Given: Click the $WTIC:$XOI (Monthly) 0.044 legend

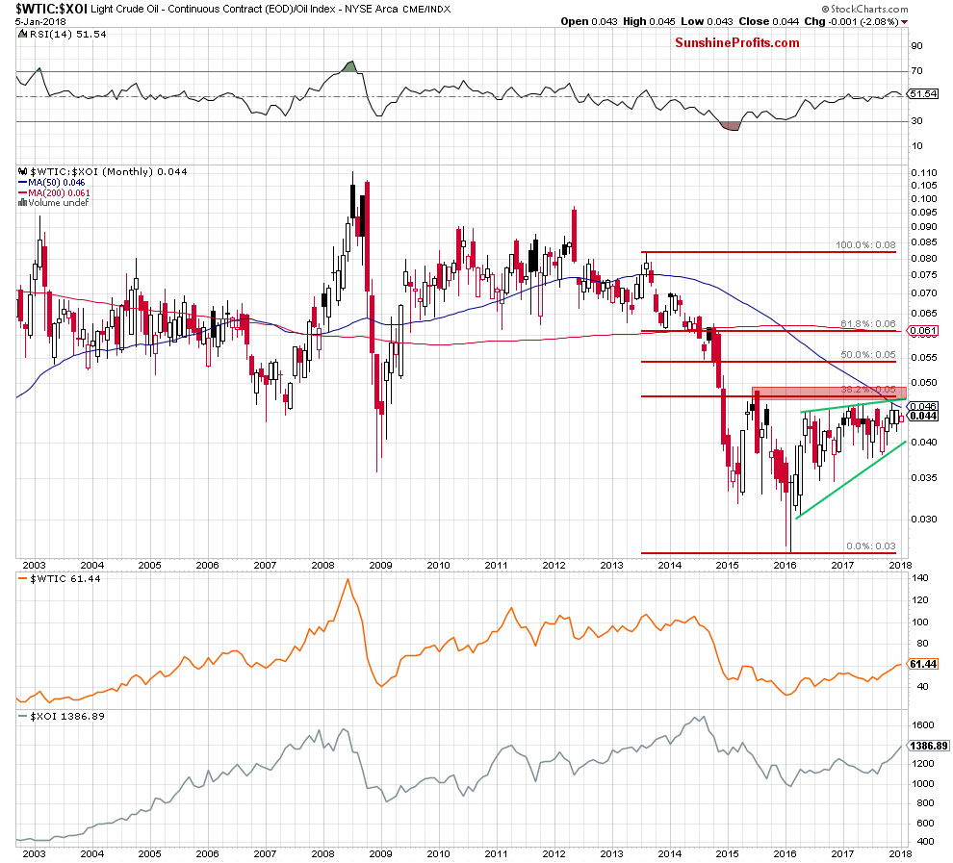Looking at the screenshot, I should (108, 172).
